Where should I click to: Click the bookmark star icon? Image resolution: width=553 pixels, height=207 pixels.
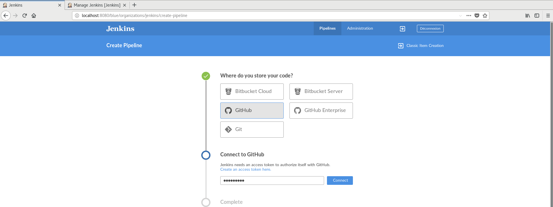coord(485,16)
